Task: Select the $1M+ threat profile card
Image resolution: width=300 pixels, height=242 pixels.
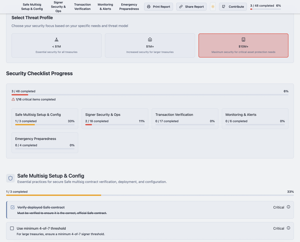Action: pyautogui.click(x=150, y=46)
